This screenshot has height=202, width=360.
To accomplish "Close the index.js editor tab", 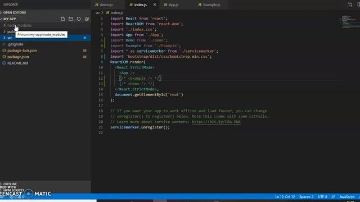I will coord(155,4).
